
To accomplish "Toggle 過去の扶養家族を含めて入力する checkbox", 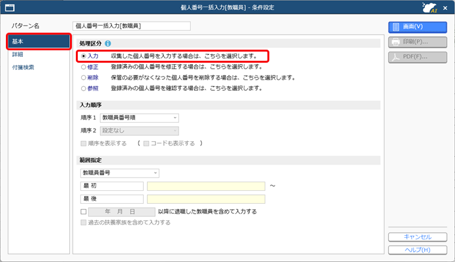I will coord(84,223).
